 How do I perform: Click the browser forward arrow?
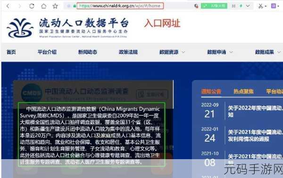point(20,6)
